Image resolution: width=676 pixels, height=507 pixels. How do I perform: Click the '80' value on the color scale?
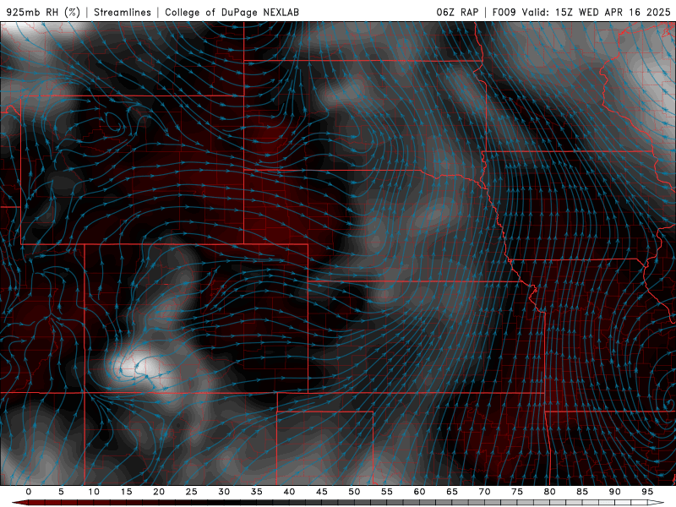tap(549, 492)
